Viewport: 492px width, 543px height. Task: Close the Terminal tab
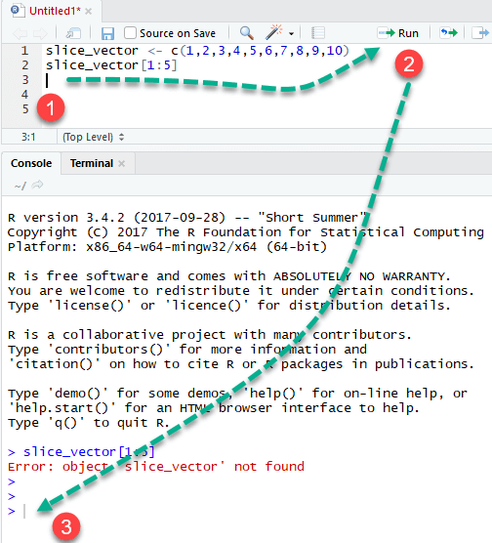coord(121,163)
